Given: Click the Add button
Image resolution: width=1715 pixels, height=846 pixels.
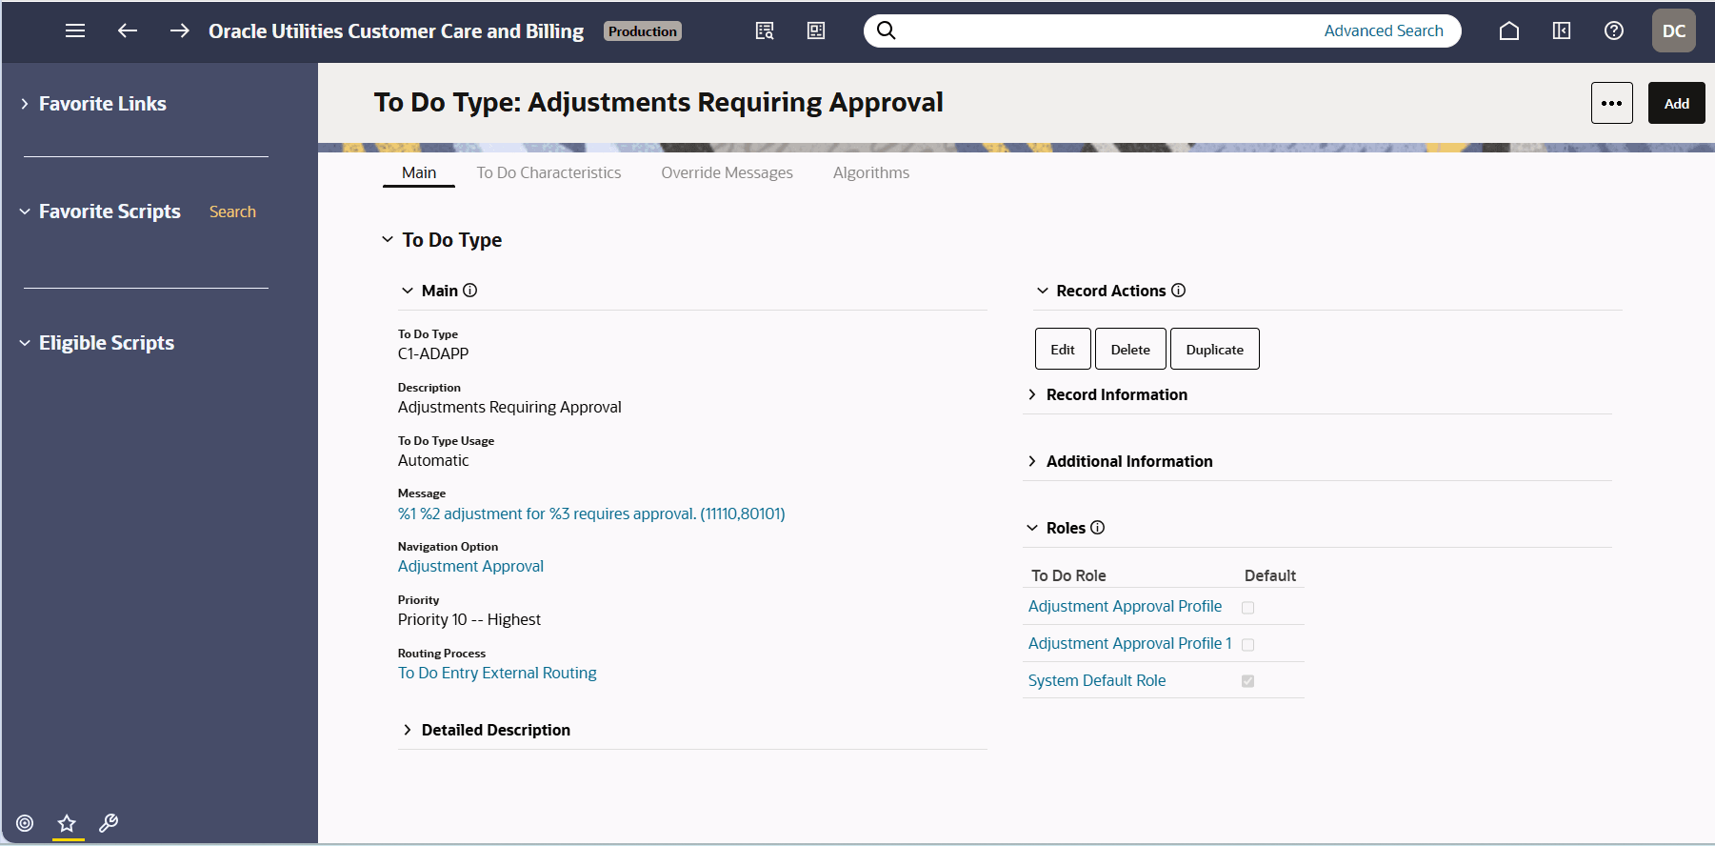Looking at the screenshot, I should [x=1676, y=103].
